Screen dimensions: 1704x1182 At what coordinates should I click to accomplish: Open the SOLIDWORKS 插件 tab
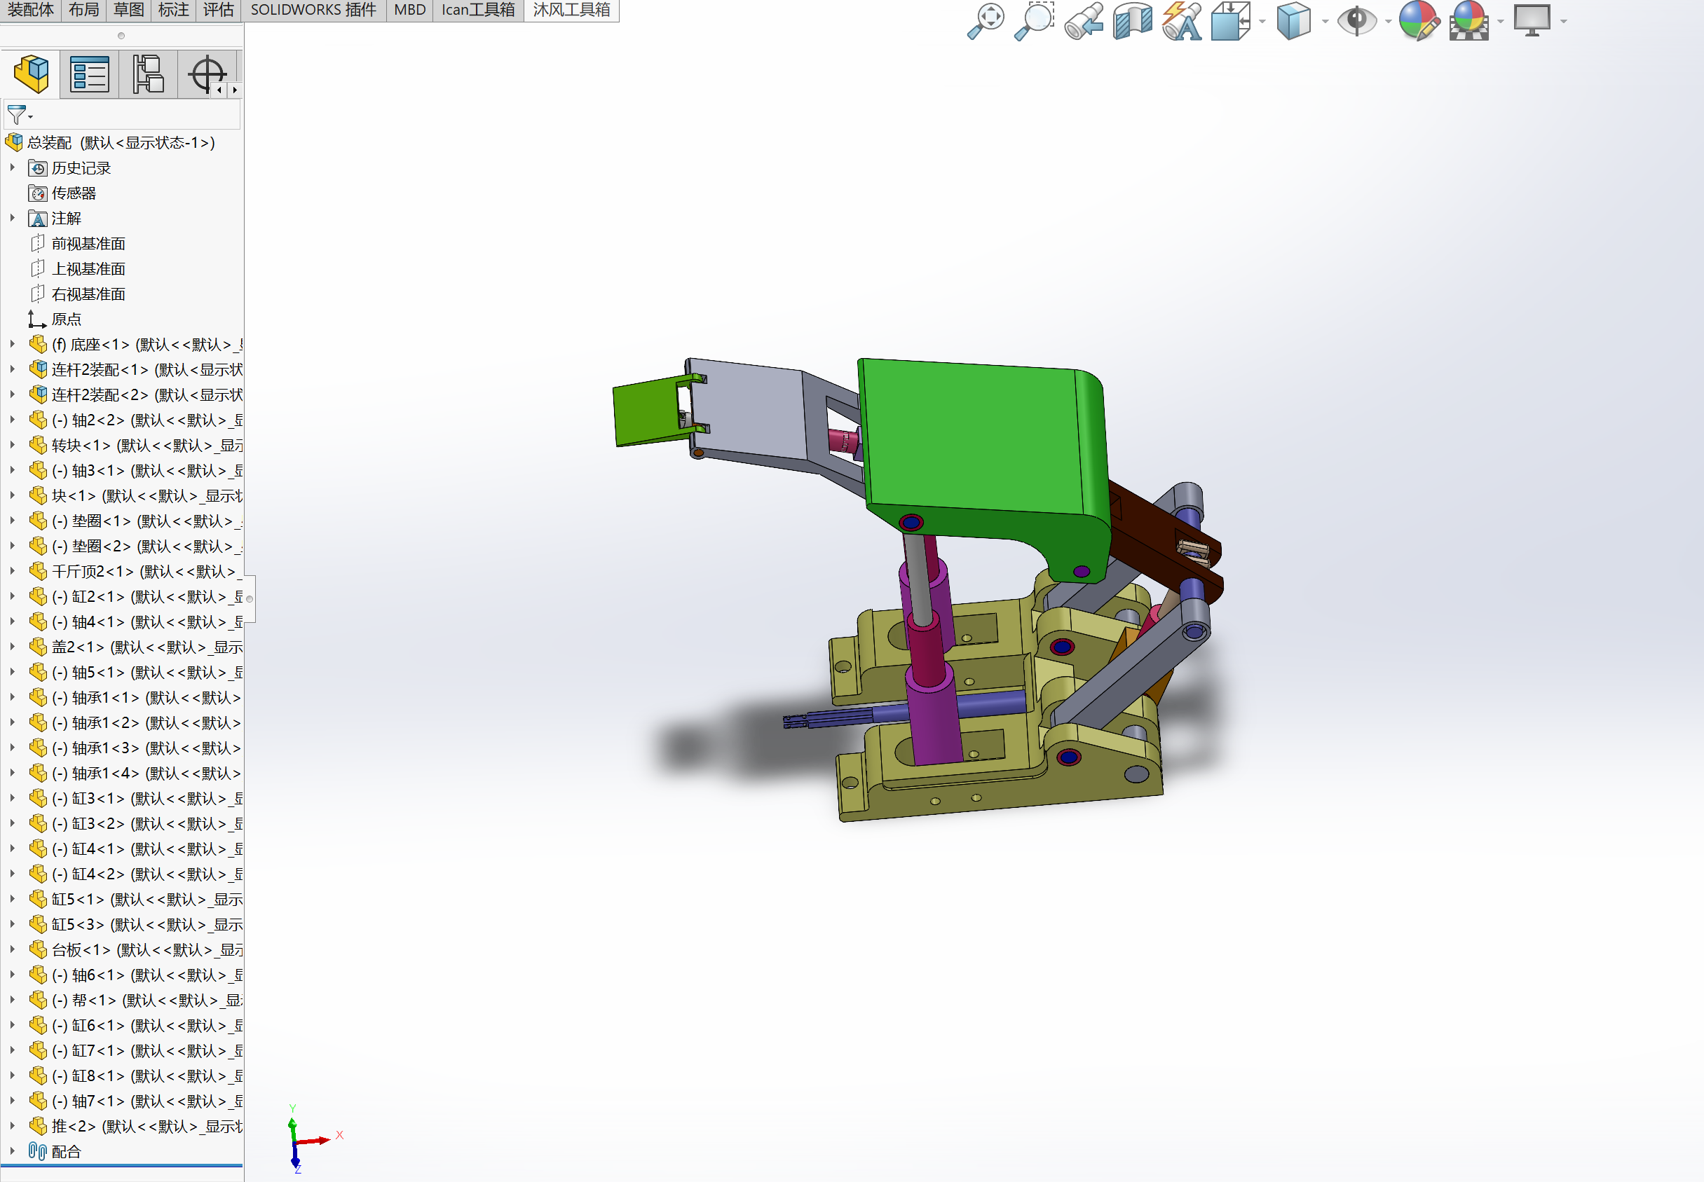313,10
